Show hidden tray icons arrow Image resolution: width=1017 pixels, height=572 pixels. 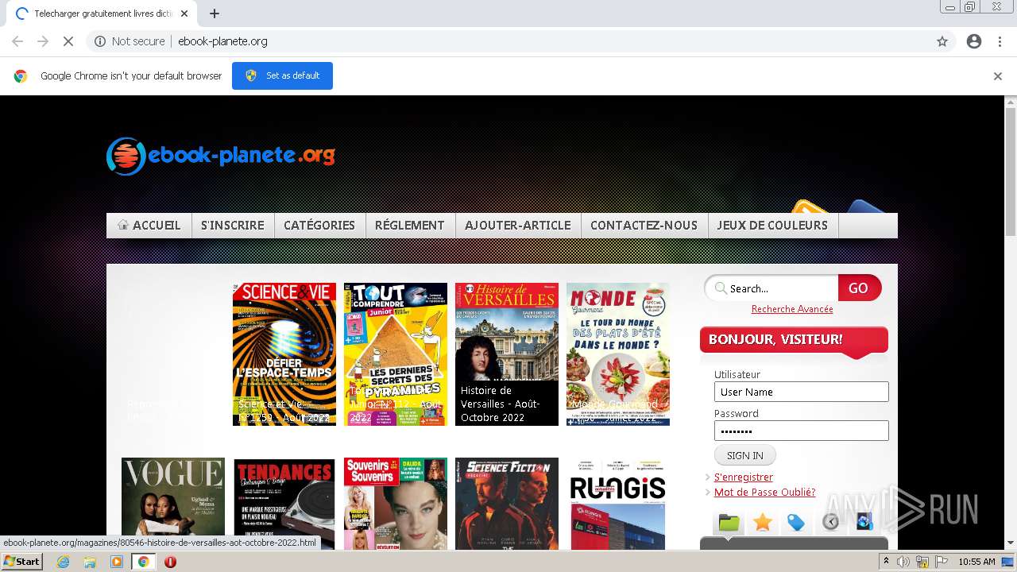point(886,562)
